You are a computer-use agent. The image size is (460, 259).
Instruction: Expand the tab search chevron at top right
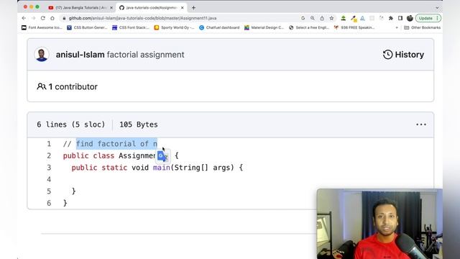(x=437, y=8)
